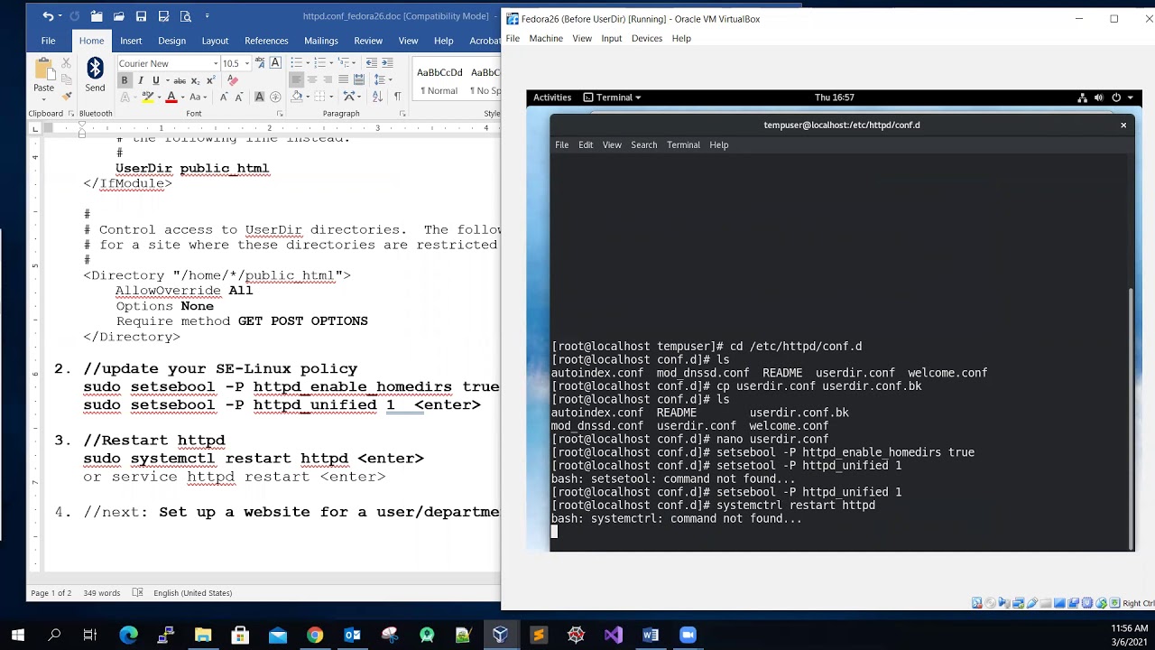Switch to the References tab
The width and height of the screenshot is (1155, 650).
tap(266, 41)
